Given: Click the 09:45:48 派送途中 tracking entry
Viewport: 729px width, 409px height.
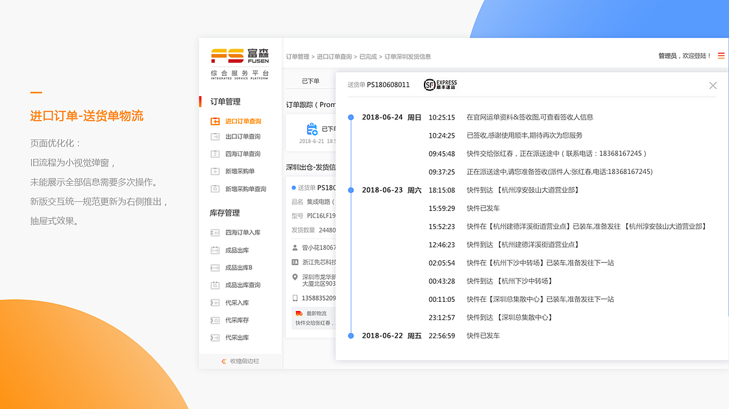Looking at the screenshot, I should point(537,154).
